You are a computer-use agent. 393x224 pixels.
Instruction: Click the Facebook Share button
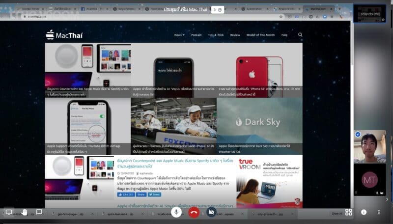pos(141,195)
